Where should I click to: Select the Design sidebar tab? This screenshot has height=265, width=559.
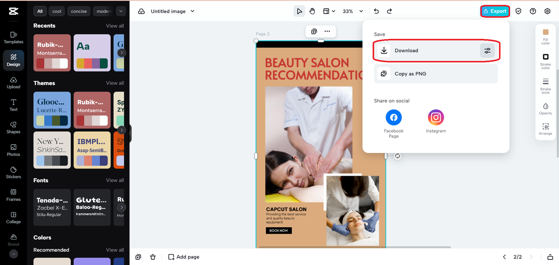[x=14, y=60]
